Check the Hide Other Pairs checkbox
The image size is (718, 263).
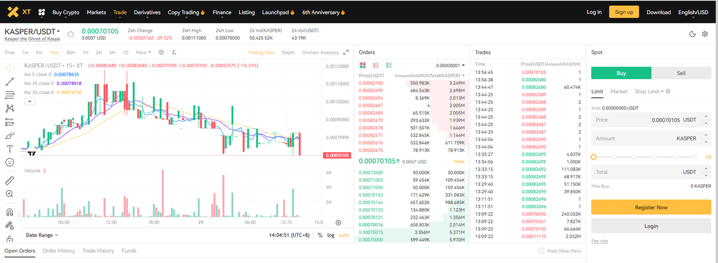pyautogui.click(x=541, y=251)
